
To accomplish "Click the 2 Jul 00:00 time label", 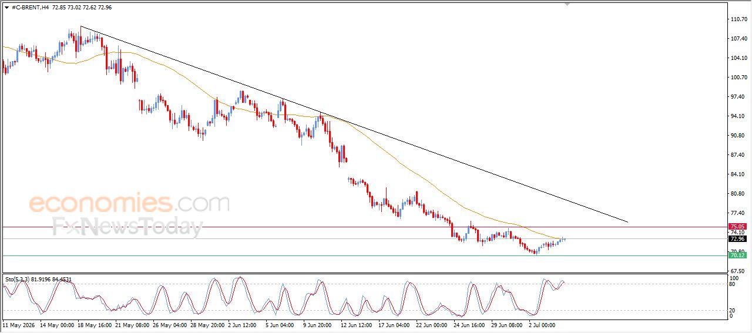I will pyautogui.click(x=542, y=324).
